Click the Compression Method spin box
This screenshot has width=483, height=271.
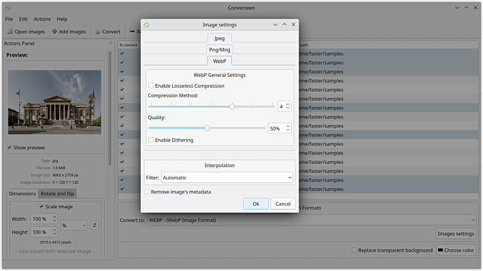click(x=284, y=106)
